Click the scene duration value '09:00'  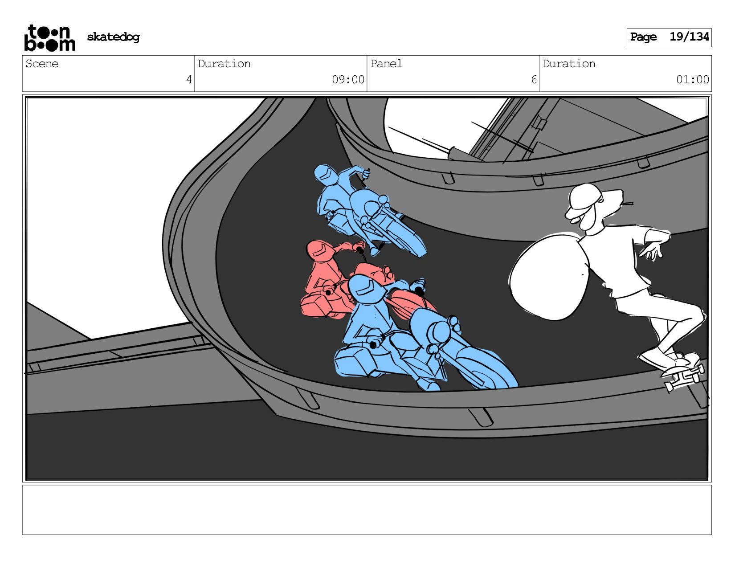348,80
